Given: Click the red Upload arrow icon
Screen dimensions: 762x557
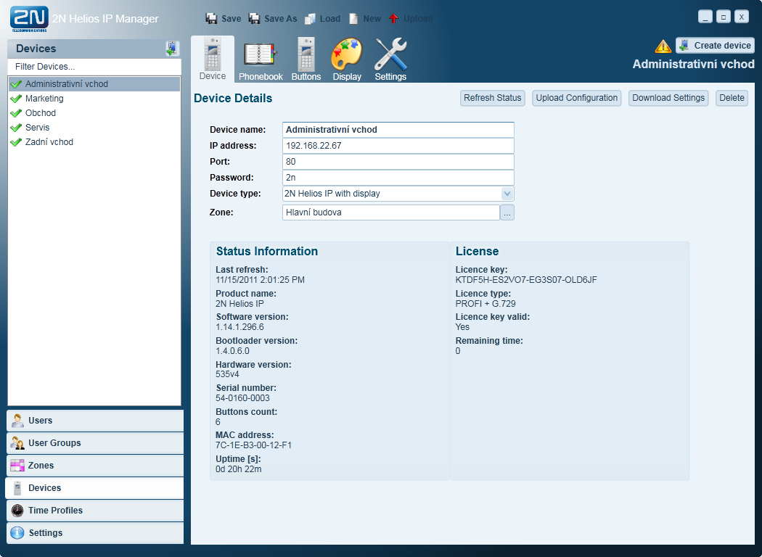Looking at the screenshot, I should 393,18.
